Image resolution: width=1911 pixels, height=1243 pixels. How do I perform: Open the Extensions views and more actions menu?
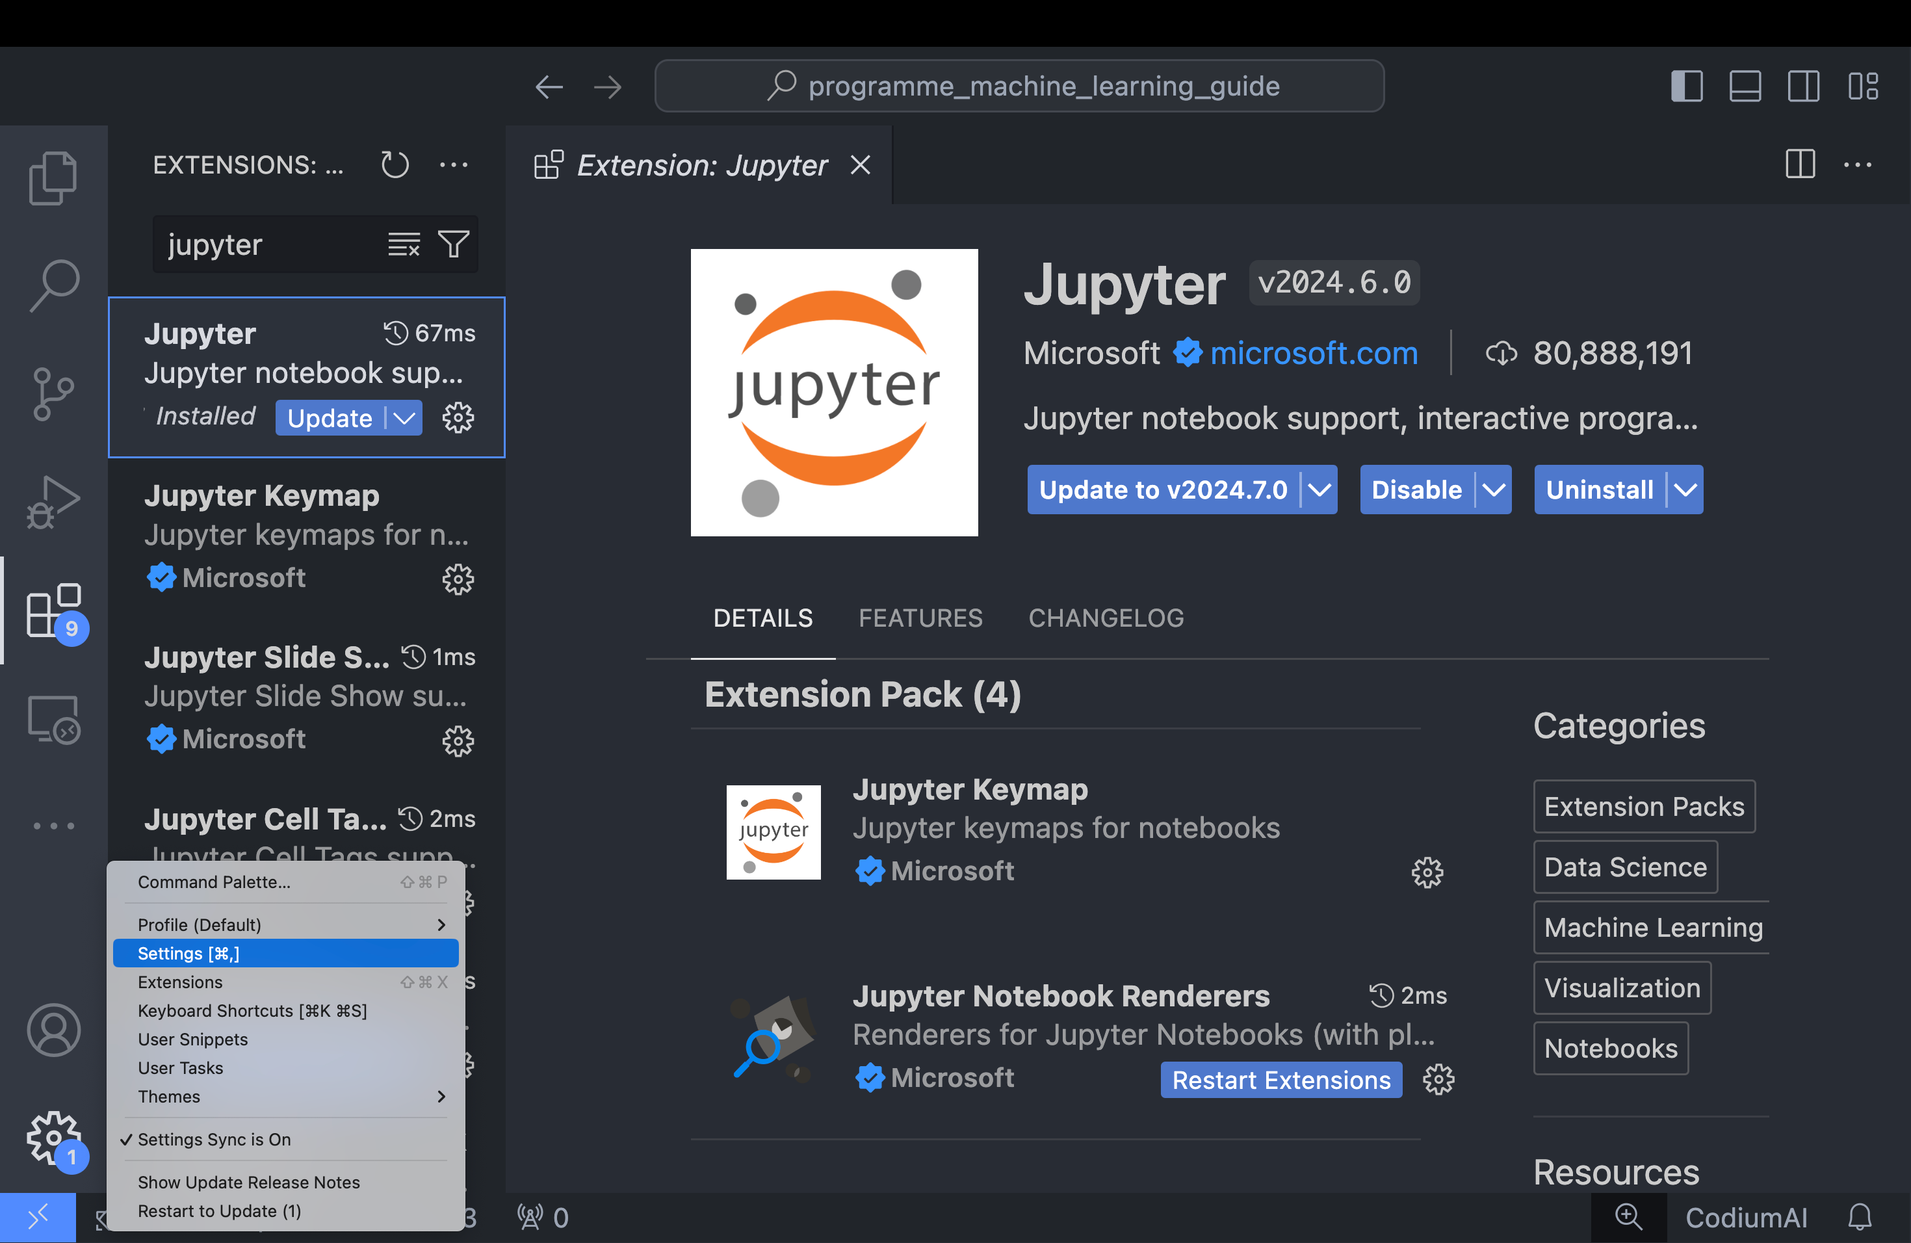coord(454,165)
